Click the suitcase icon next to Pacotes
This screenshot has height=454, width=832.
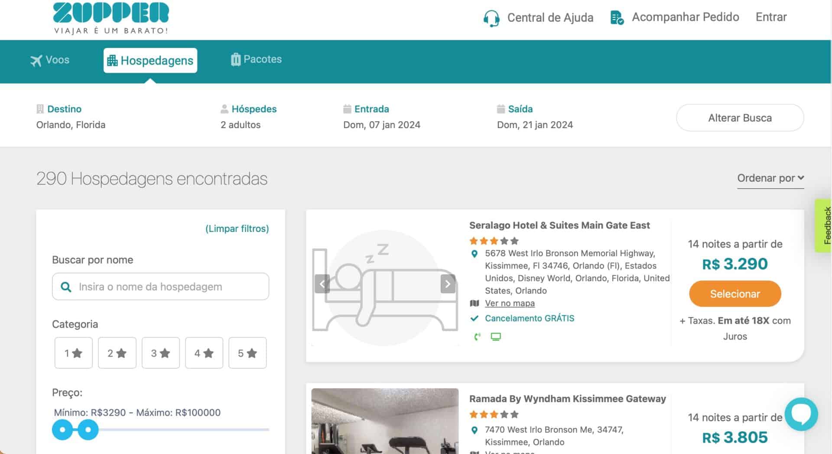pos(235,59)
